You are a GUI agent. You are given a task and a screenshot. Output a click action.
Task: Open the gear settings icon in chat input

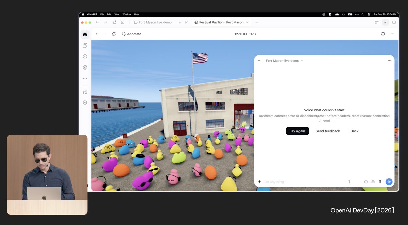coord(373,182)
